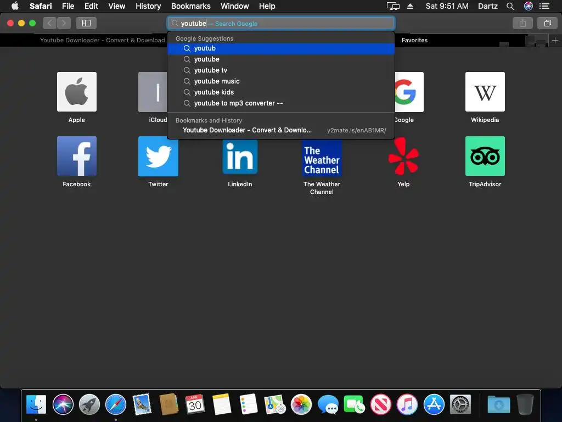Click the AirPlay display menu icon
562x422 pixels.
[x=393, y=6]
